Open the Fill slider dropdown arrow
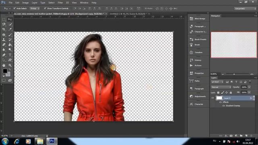This screenshot has height=145, width=258. 249,92
